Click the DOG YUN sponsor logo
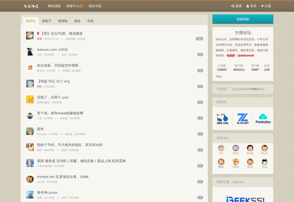The width and height of the screenshot is (294, 202). [x=222, y=119]
